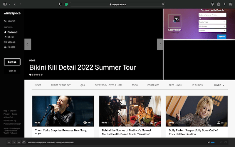Select the first carousel dot
This screenshot has width=235, height=147.
point(30,75)
